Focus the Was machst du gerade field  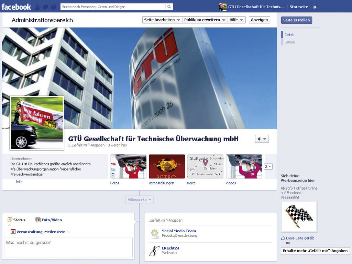[68, 247]
